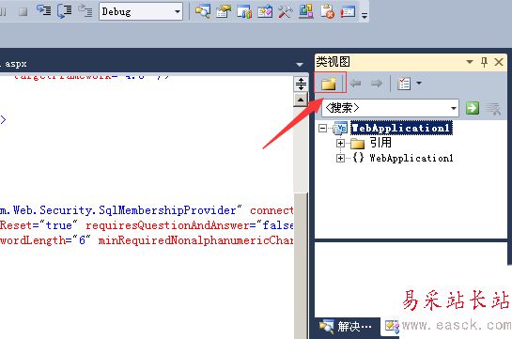The width and height of the screenshot is (512, 339).
Task: Click the green Search go arrow button
Action: pyautogui.click(x=473, y=108)
